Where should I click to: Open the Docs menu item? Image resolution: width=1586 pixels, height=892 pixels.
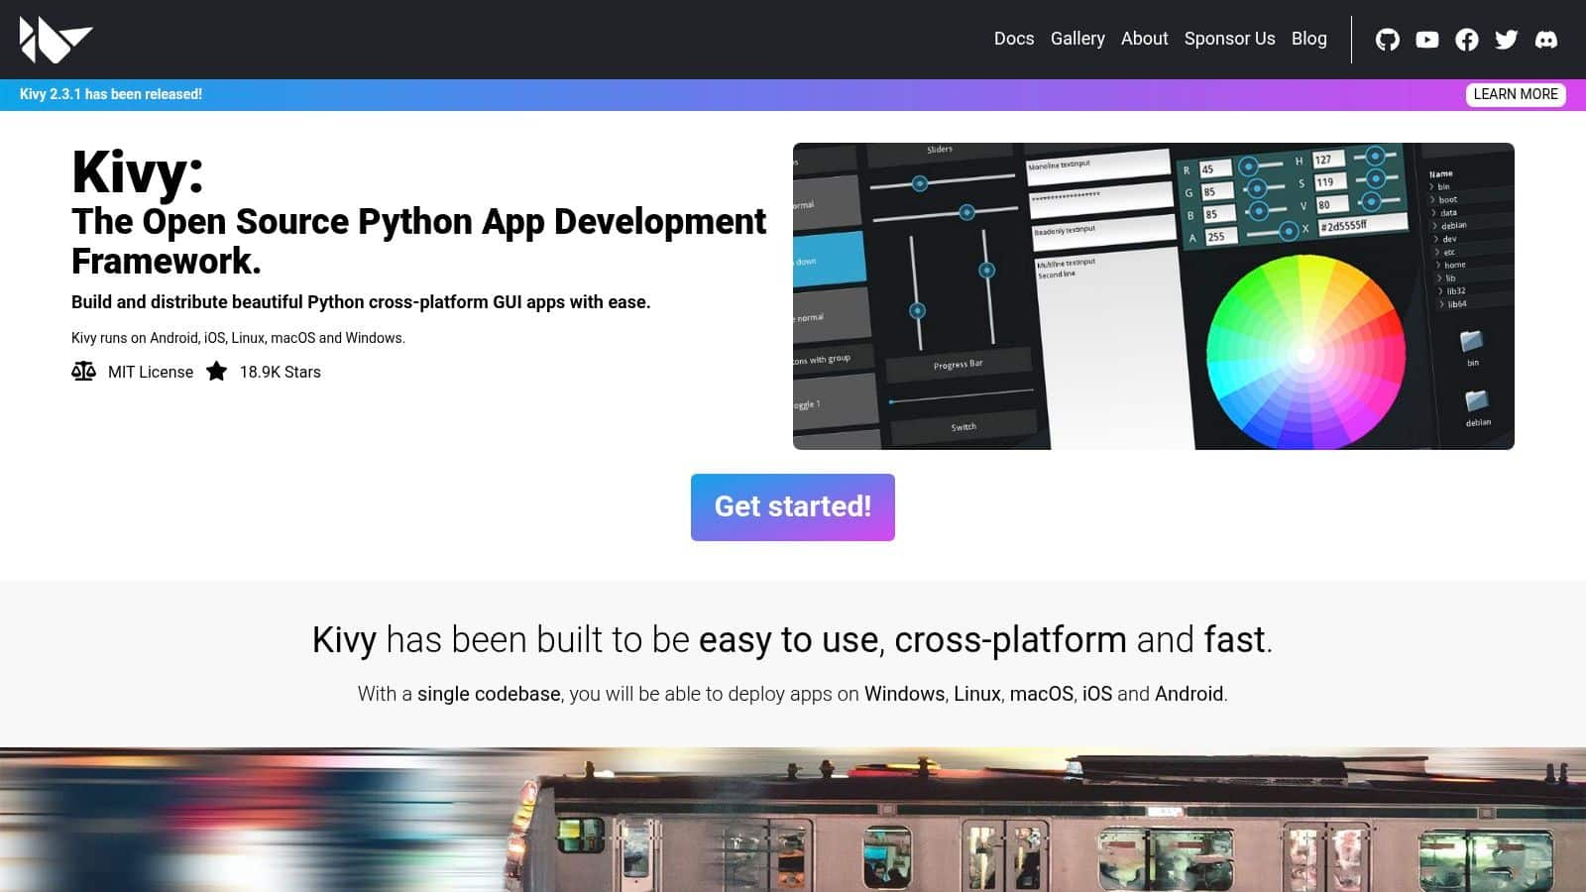[1014, 39]
